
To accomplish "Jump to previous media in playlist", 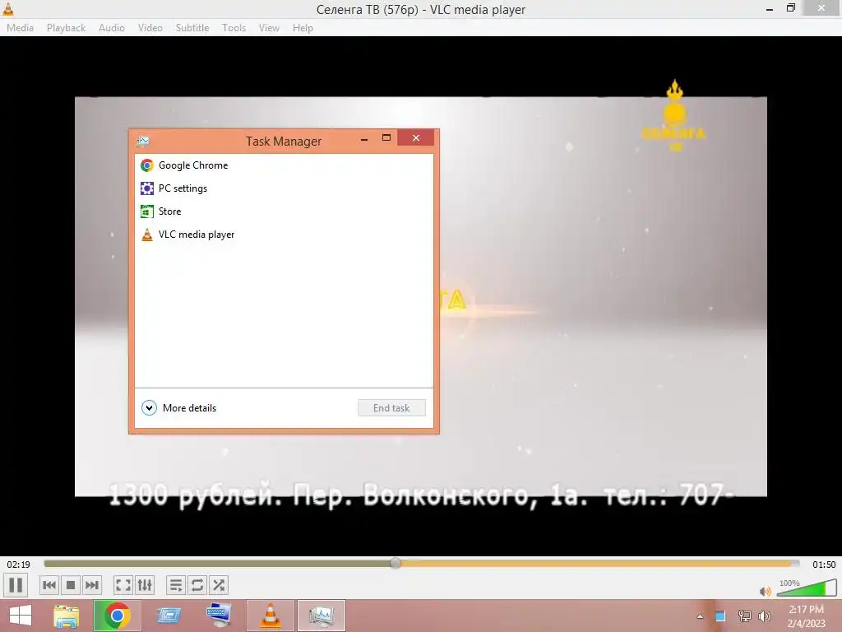I will click(49, 585).
